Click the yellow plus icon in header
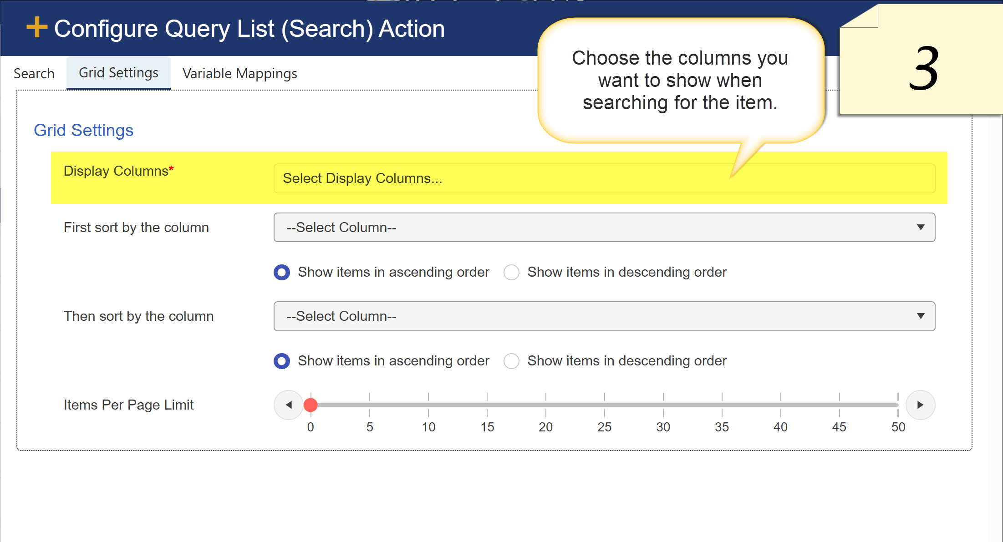The width and height of the screenshot is (1003, 542). pyautogui.click(x=37, y=27)
